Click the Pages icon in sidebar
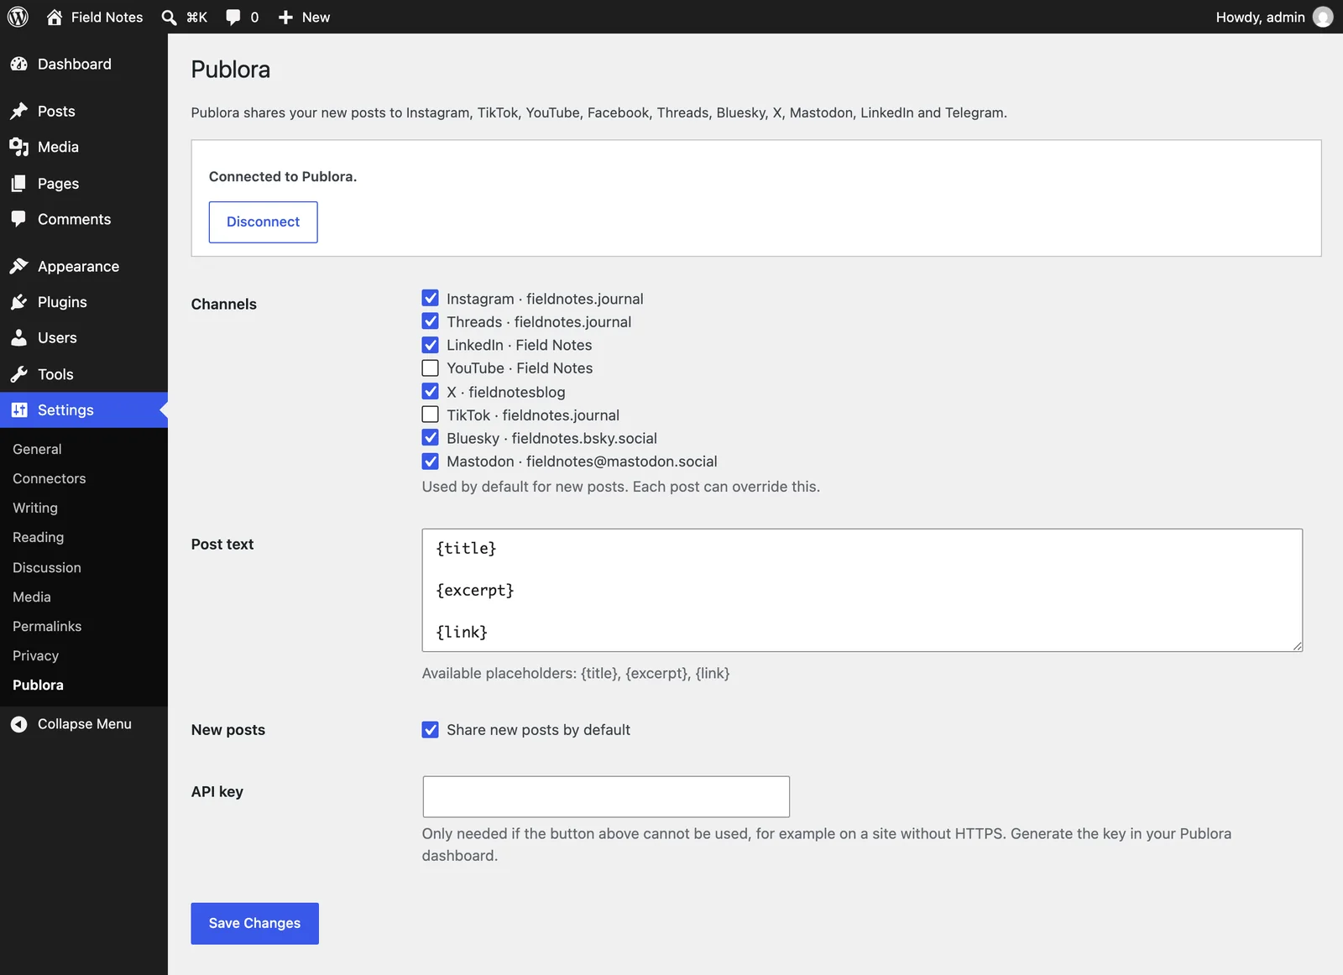The width and height of the screenshot is (1343, 975). (x=18, y=183)
